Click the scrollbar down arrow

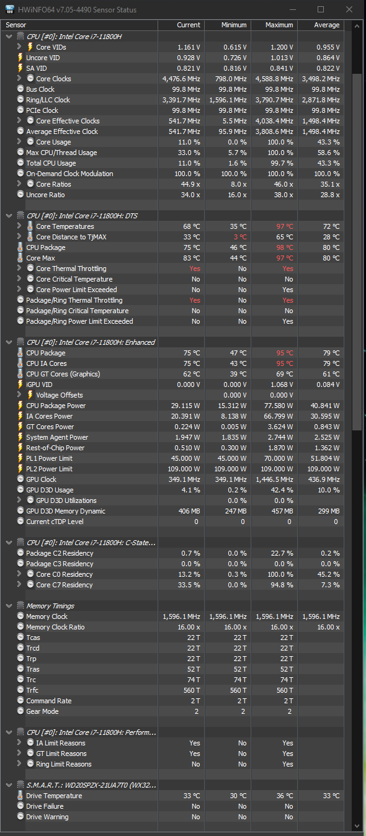click(356, 826)
